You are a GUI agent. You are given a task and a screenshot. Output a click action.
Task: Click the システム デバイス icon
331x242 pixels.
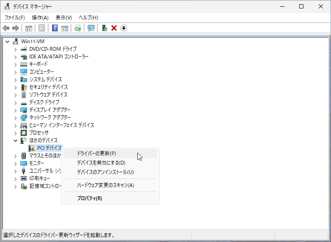pyautogui.click(x=24, y=80)
